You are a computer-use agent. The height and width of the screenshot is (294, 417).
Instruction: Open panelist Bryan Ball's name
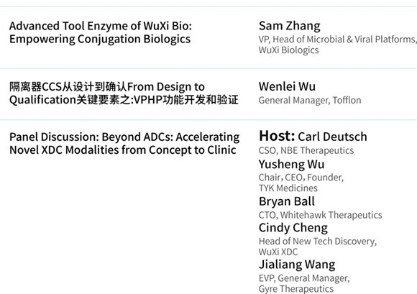click(287, 201)
